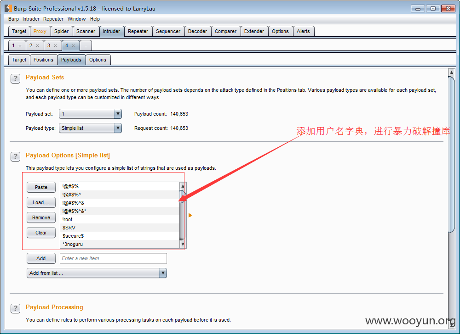Close Intruder attack tab 3
Screen dimensions: 460x334
[x=56, y=45]
